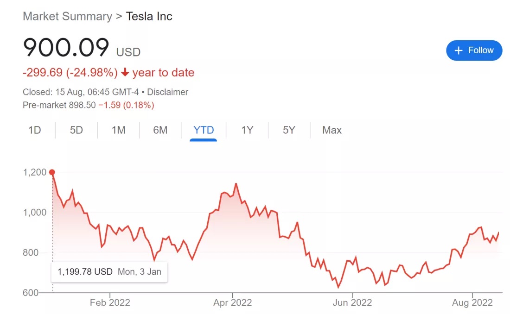This screenshot has height=314, width=510.
Task: Click the red down arrow icon
Action: pyautogui.click(x=125, y=72)
